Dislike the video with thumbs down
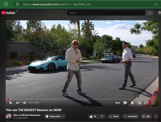The image size is (161, 122). coord(102,116)
